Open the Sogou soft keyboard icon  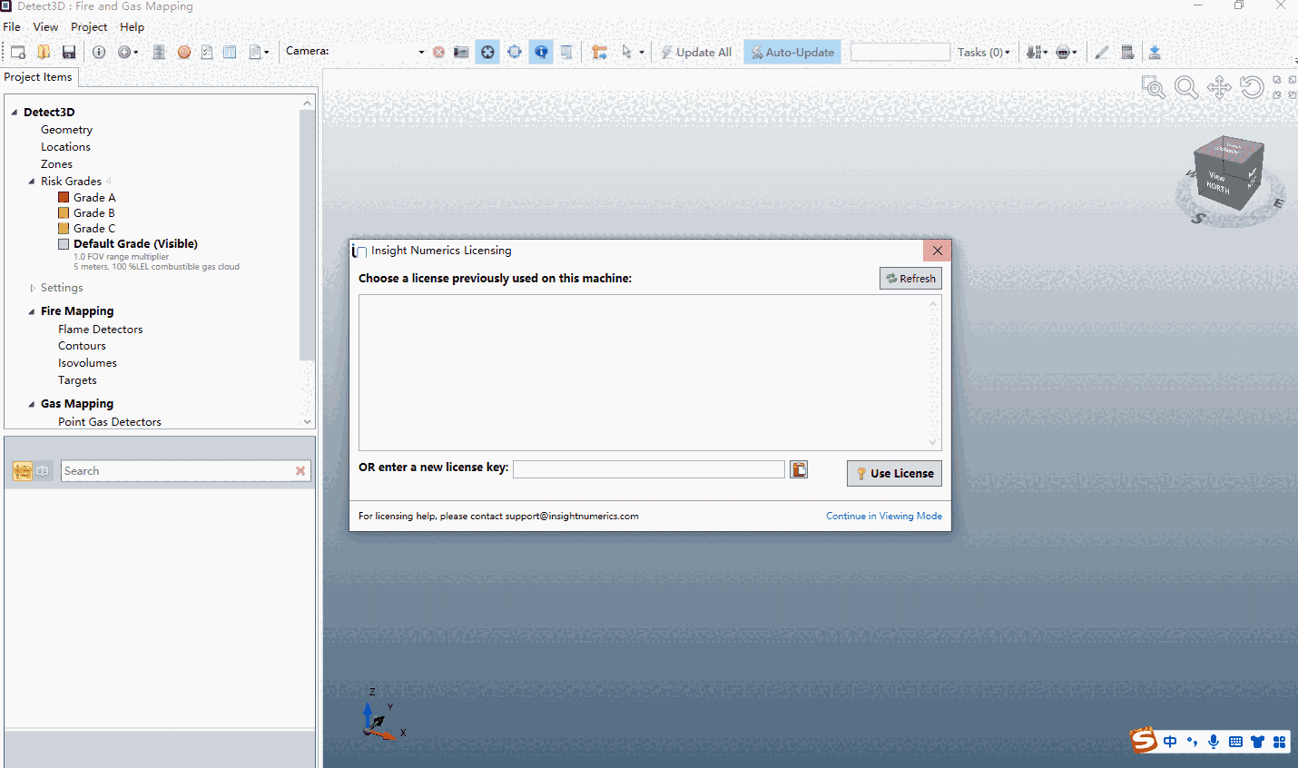pyautogui.click(x=1235, y=742)
